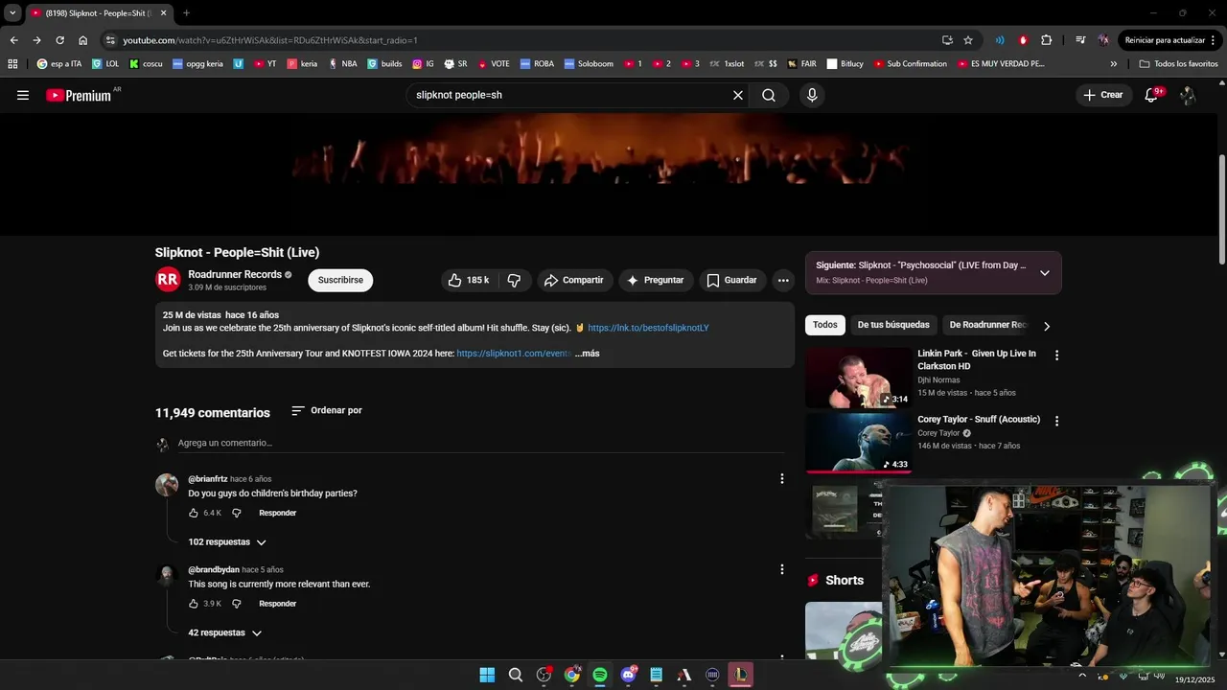Go to the browser home page

click(x=83, y=40)
